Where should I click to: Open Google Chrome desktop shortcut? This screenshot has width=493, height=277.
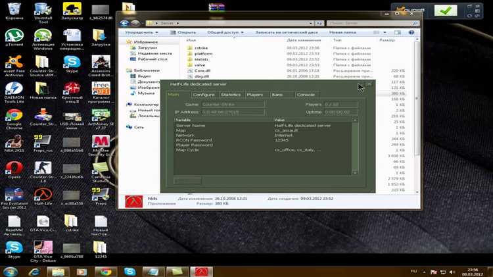tap(14, 118)
